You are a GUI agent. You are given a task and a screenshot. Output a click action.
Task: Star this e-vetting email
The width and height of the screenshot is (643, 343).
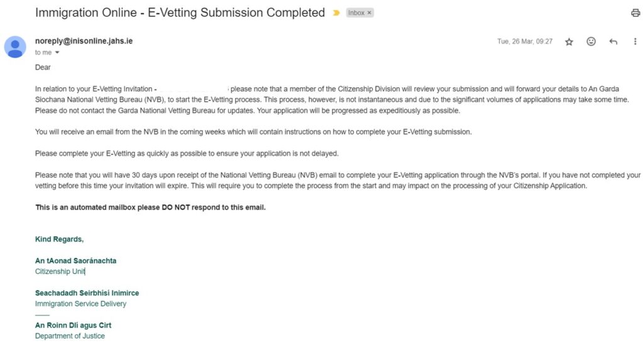[569, 41]
